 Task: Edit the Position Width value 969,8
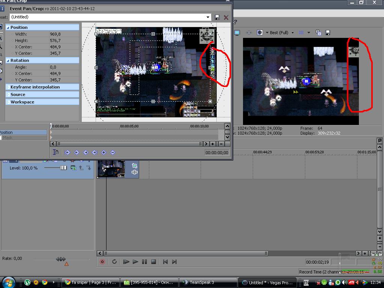64,34
